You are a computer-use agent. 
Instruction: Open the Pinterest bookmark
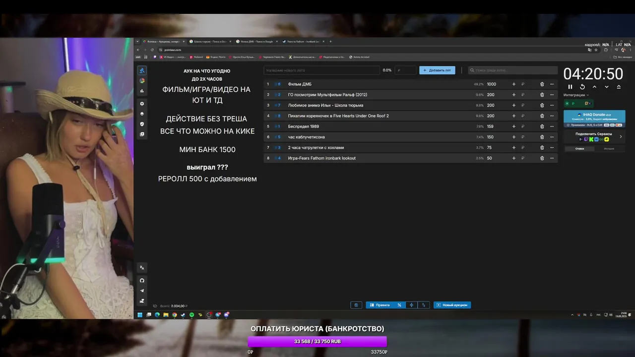tap(197, 57)
